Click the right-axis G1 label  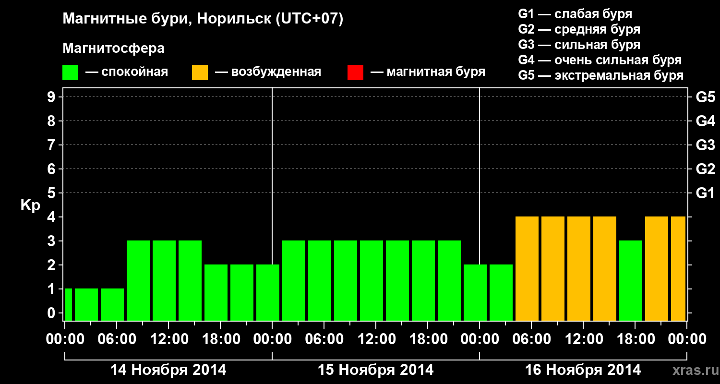pyautogui.click(x=705, y=193)
